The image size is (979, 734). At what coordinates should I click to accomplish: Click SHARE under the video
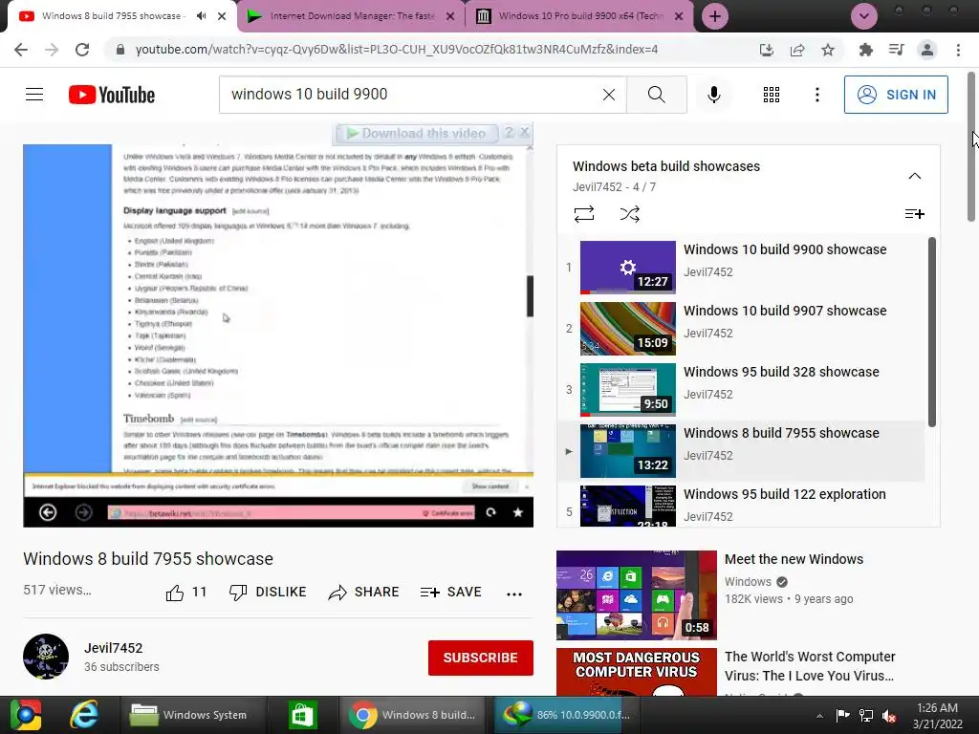coord(363,593)
